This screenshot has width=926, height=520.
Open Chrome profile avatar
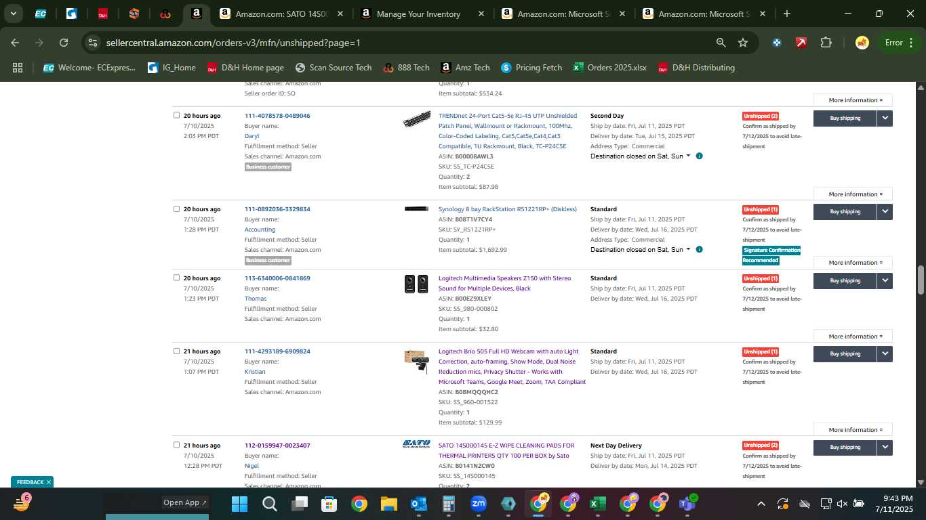pos(862,43)
